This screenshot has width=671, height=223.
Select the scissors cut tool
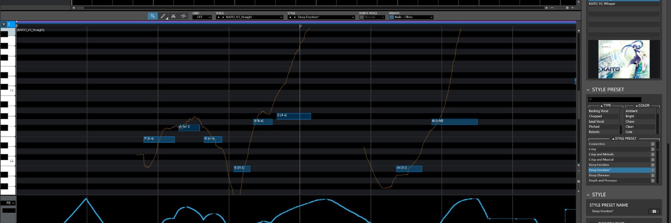point(174,16)
